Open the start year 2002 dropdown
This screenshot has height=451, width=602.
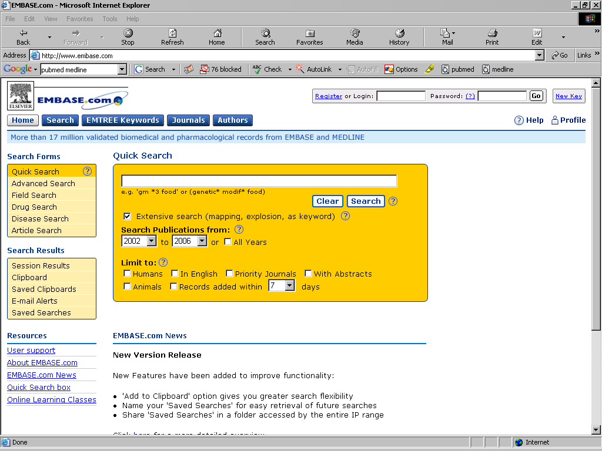click(x=152, y=241)
